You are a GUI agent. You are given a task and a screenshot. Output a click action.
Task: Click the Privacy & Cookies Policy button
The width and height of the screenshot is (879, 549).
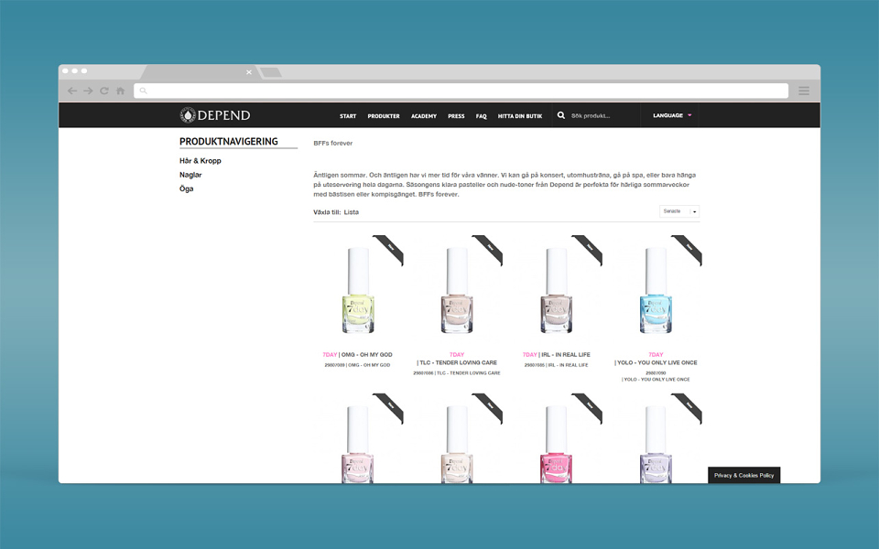(x=743, y=475)
